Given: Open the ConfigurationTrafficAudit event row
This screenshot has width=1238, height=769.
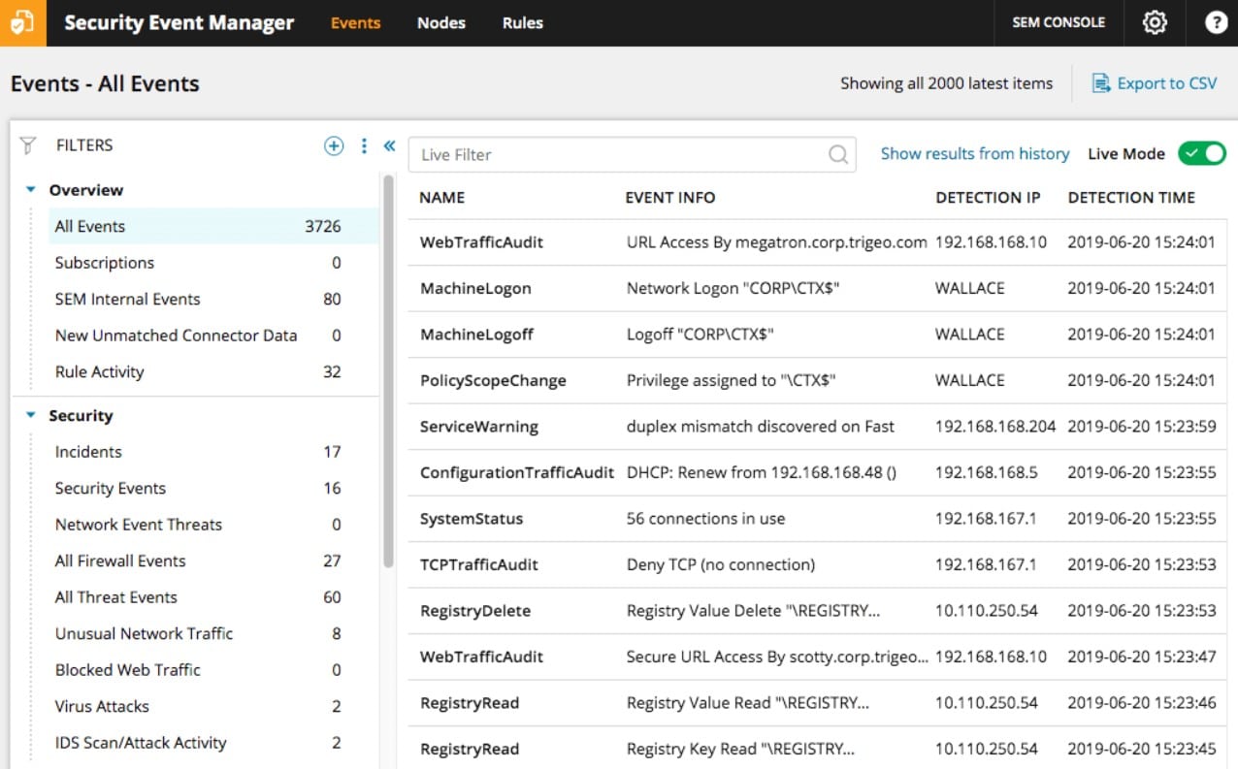Looking at the screenshot, I should point(818,472).
